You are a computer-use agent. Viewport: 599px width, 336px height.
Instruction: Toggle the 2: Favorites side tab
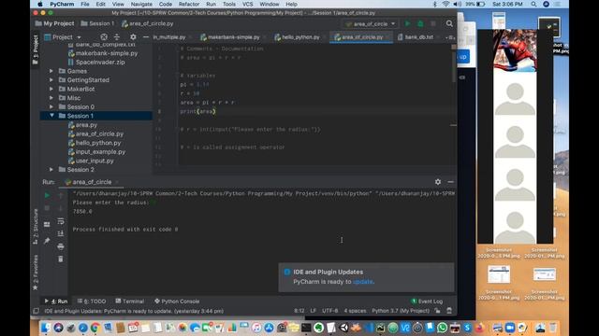(36, 272)
